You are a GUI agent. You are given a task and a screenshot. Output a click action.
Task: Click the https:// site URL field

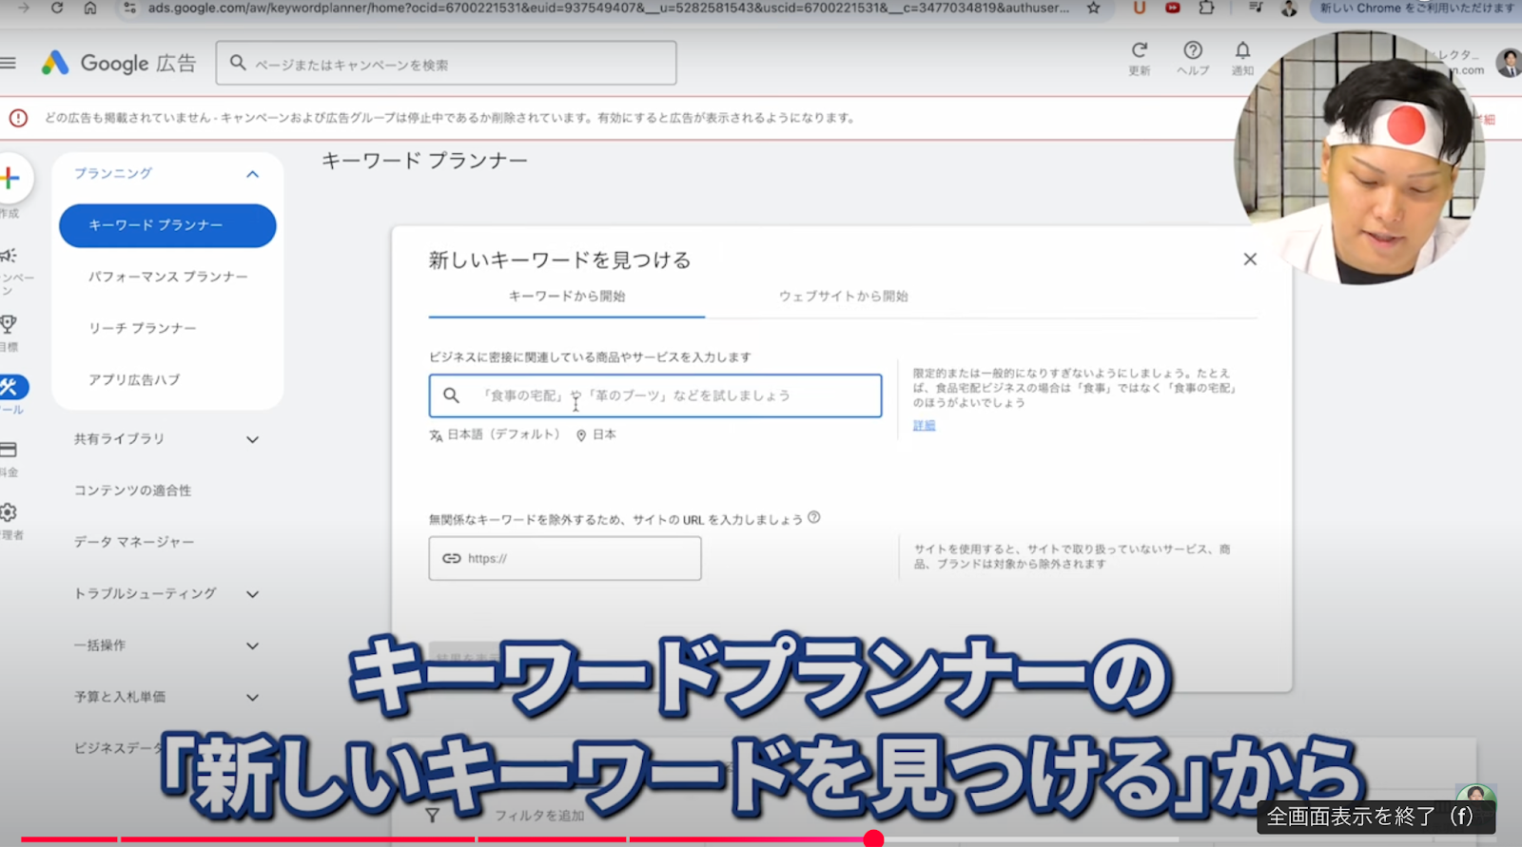pyautogui.click(x=565, y=558)
